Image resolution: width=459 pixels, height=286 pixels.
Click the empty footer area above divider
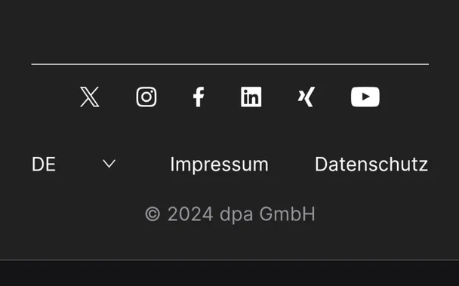point(229,31)
